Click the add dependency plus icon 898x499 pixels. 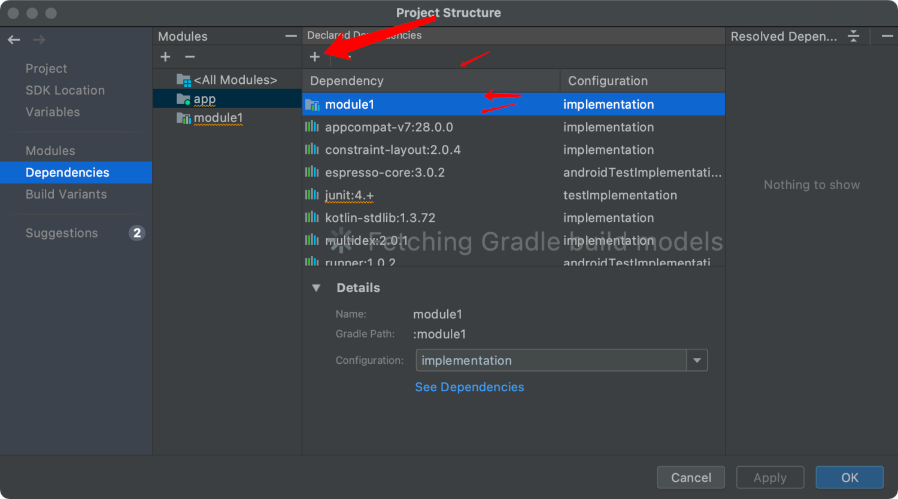tap(315, 57)
